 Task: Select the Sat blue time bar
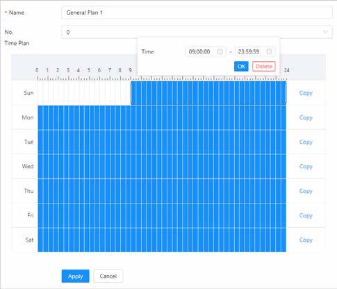[162, 240]
